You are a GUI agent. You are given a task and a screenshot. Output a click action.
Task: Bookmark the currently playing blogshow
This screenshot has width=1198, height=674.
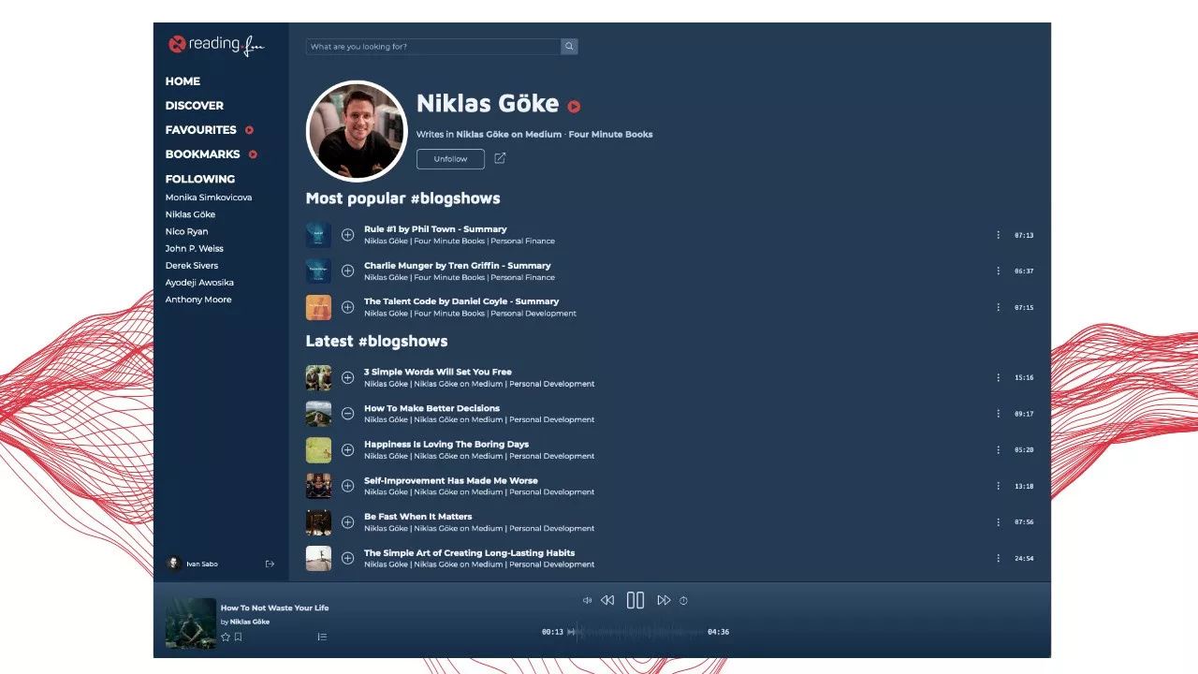pos(239,637)
